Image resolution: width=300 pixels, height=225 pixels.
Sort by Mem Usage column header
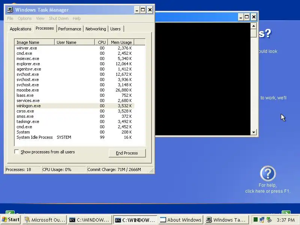(121, 42)
